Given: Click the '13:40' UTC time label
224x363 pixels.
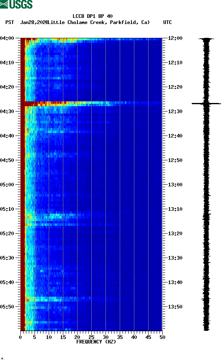Looking at the screenshot, I should point(175,282).
